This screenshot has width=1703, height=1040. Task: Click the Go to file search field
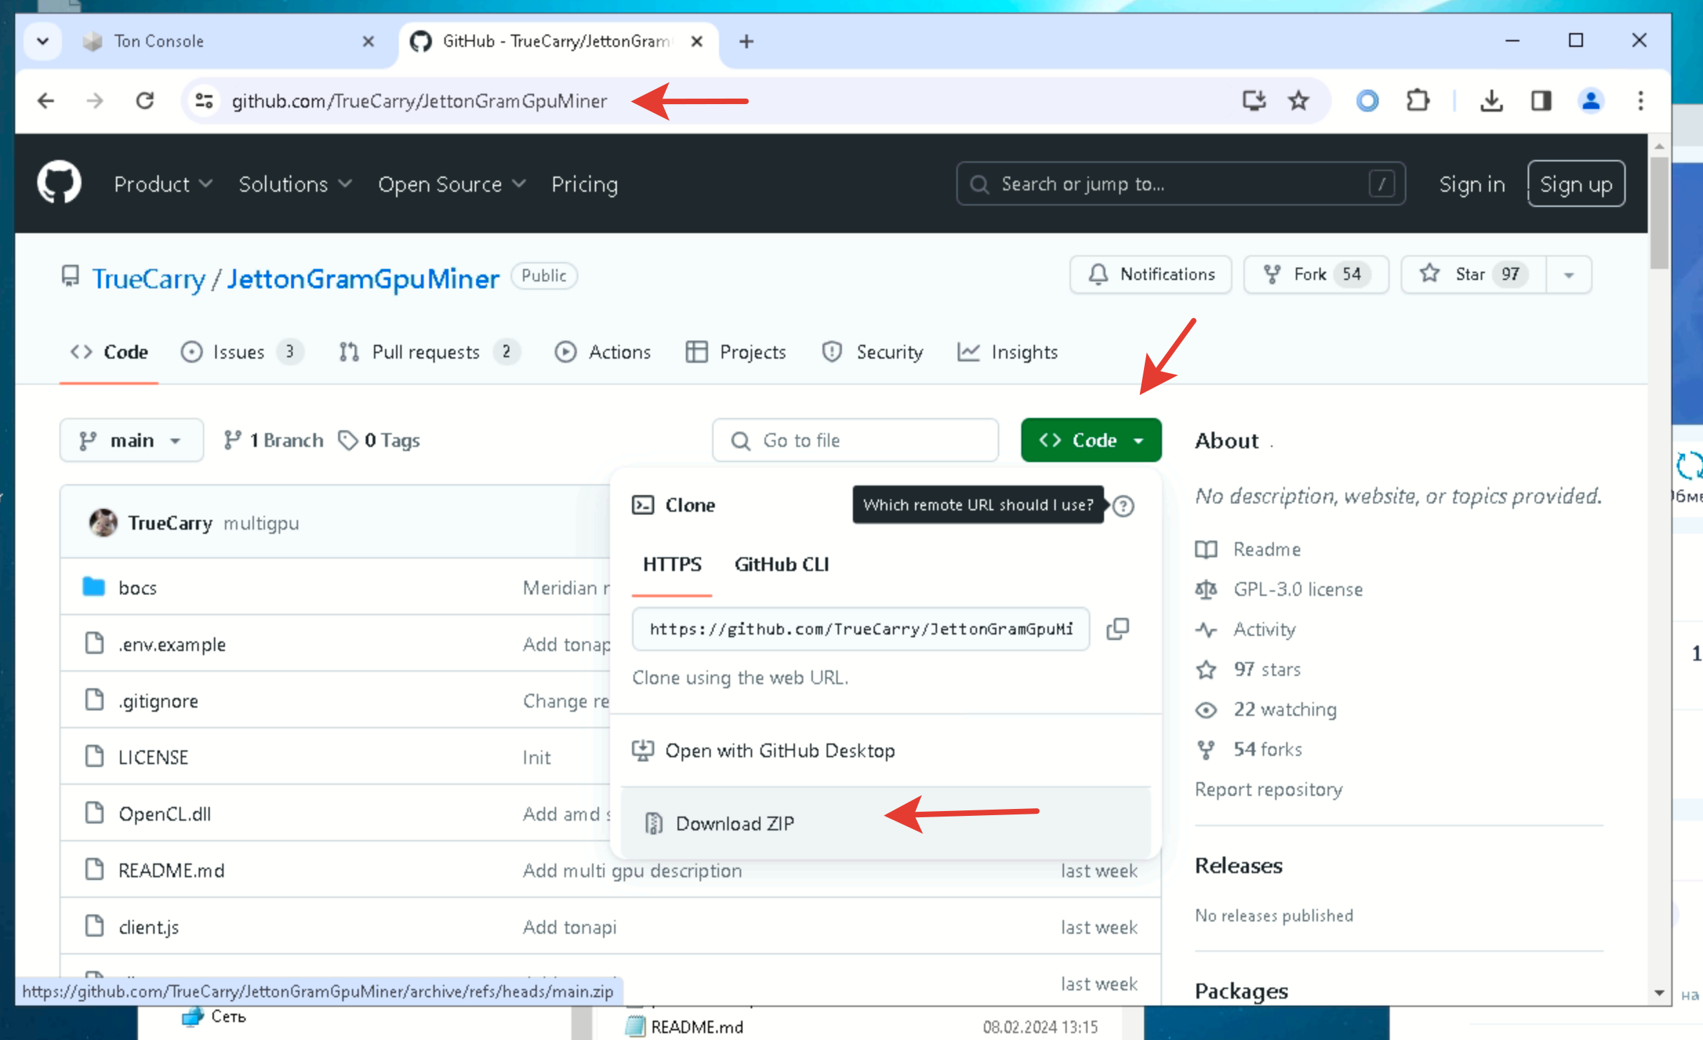[x=855, y=440]
